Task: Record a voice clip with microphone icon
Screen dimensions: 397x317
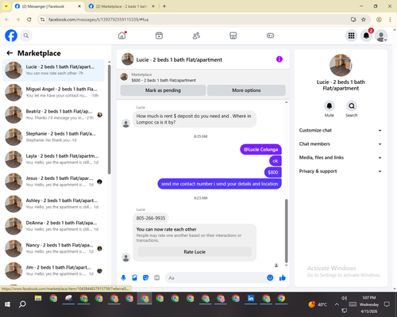Action: pos(123,277)
